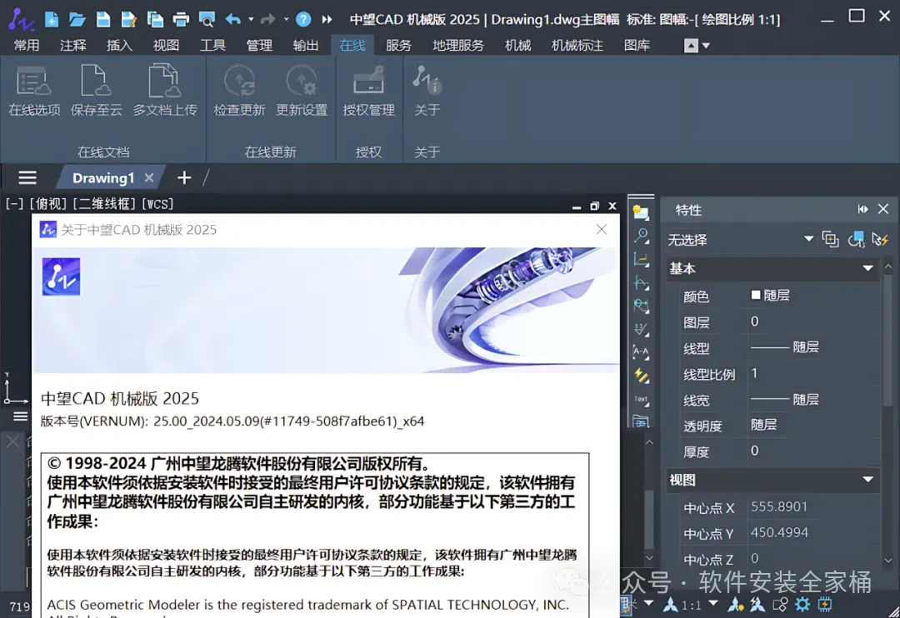Click the Text tool on vertical toolbar
Screen dimensions: 900x618
[x=641, y=399]
